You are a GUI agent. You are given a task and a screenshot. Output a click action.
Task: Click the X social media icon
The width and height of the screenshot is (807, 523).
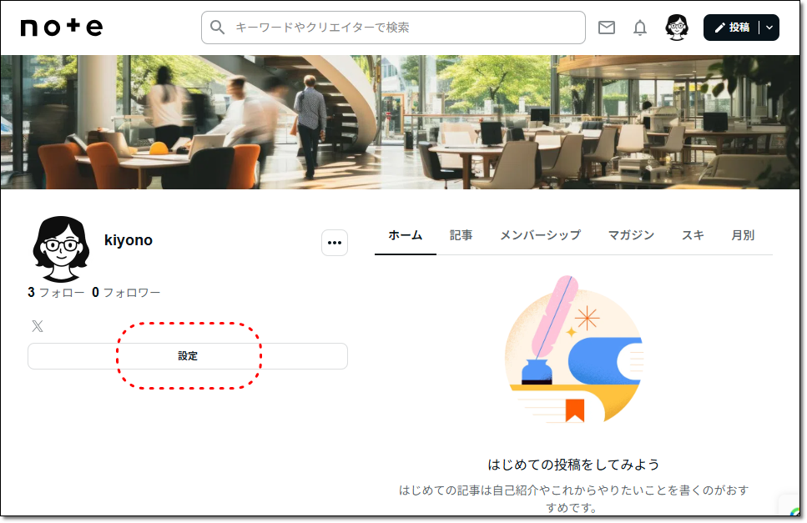tap(37, 325)
